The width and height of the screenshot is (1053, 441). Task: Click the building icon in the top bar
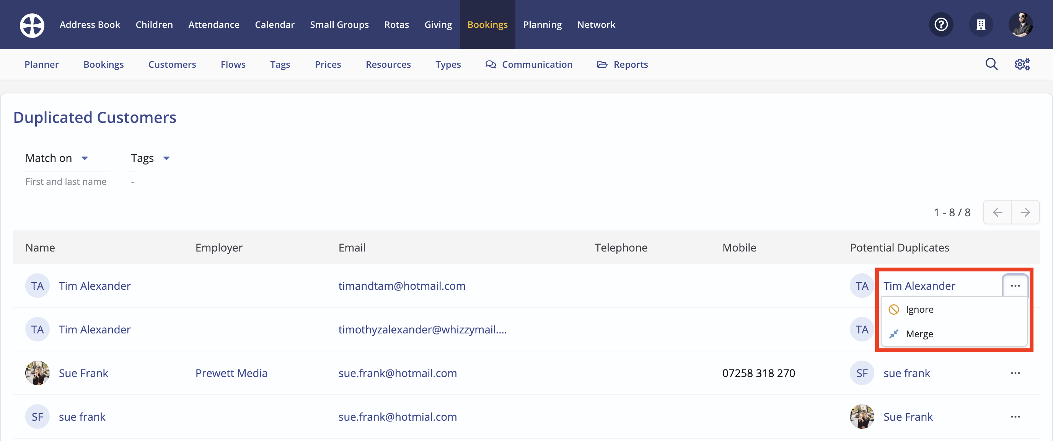coord(981,24)
